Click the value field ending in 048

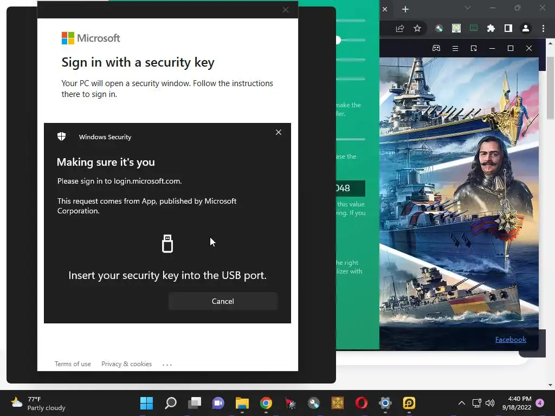(x=351, y=188)
